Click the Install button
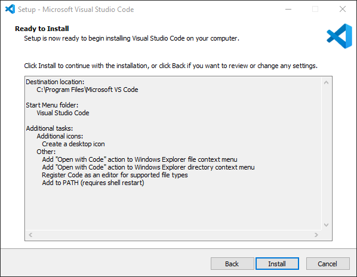This screenshot has height=277, width=357. (x=277, y=264)
